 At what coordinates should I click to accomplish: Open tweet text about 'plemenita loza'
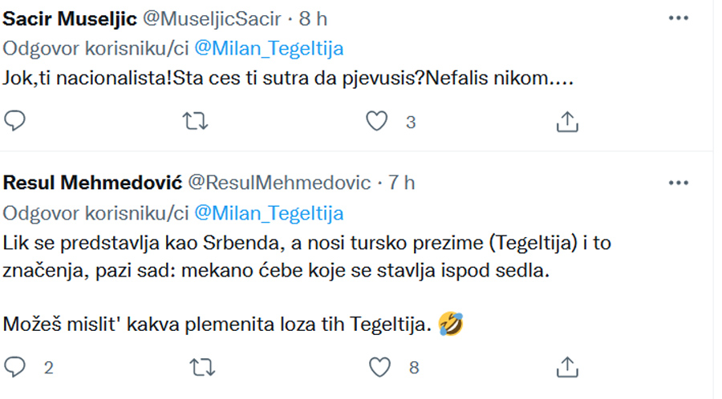pyautogui.click(x=233, y=324)
